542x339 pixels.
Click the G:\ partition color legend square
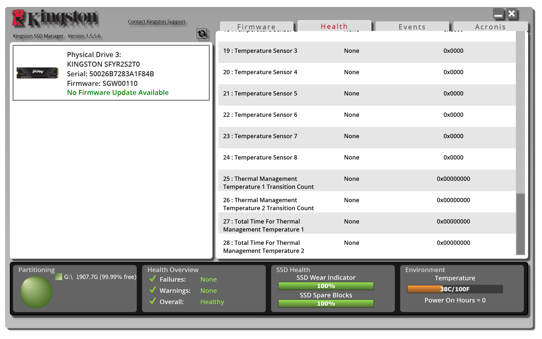coord(59,277)
